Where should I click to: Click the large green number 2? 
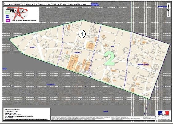(x=109, y=58)
